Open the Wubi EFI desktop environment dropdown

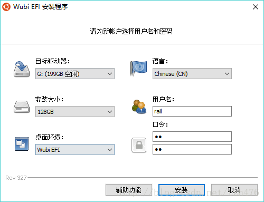75,150
